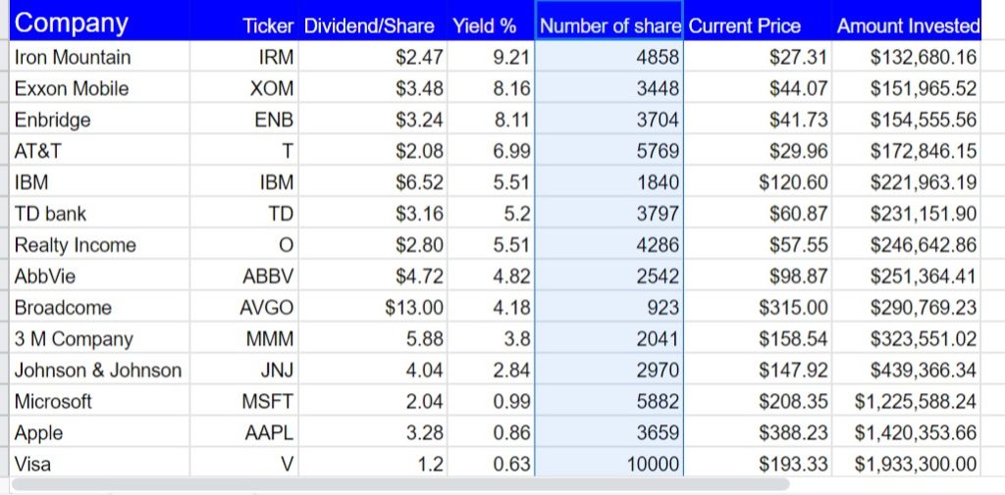Select the AbbVie company cell
1005x495 pixels.
[100, 276]
